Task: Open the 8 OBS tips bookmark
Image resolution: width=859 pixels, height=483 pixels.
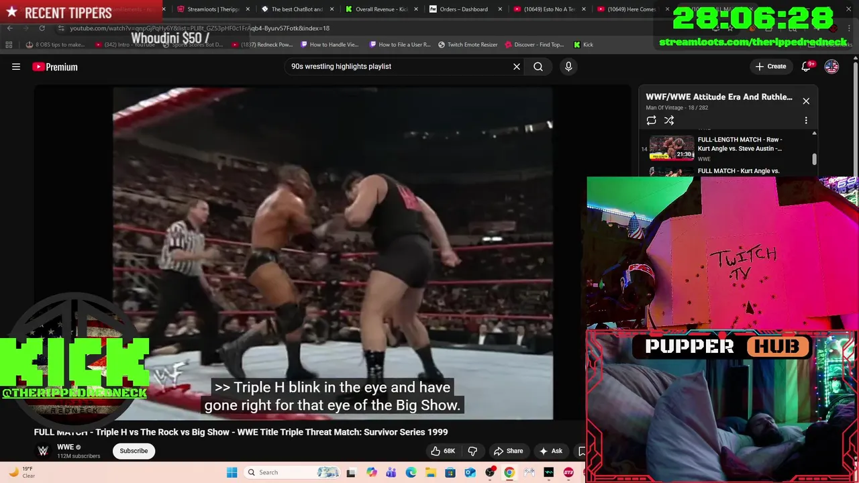Action: (55, 45)
